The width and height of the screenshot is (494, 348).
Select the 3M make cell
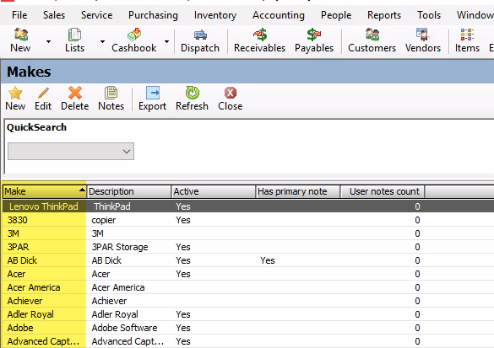[x=45, y=233]
